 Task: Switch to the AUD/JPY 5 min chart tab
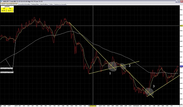(9, 4)
